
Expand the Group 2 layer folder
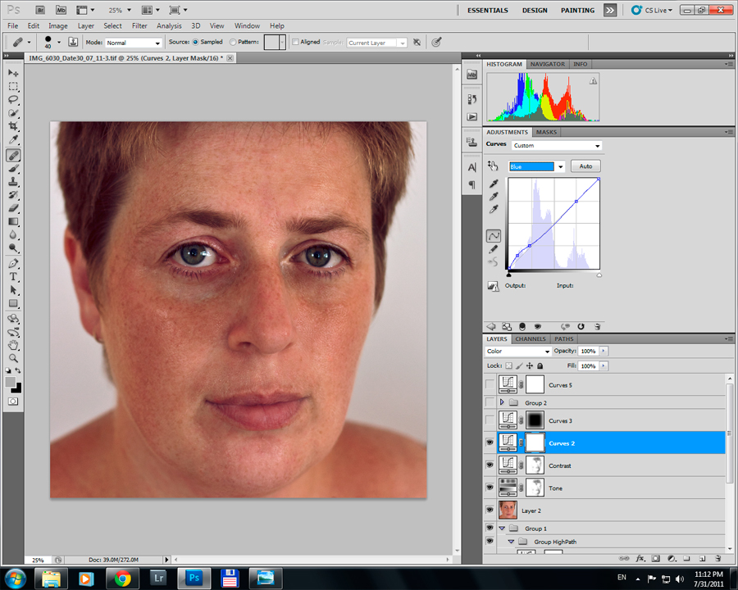click(501, 403)
